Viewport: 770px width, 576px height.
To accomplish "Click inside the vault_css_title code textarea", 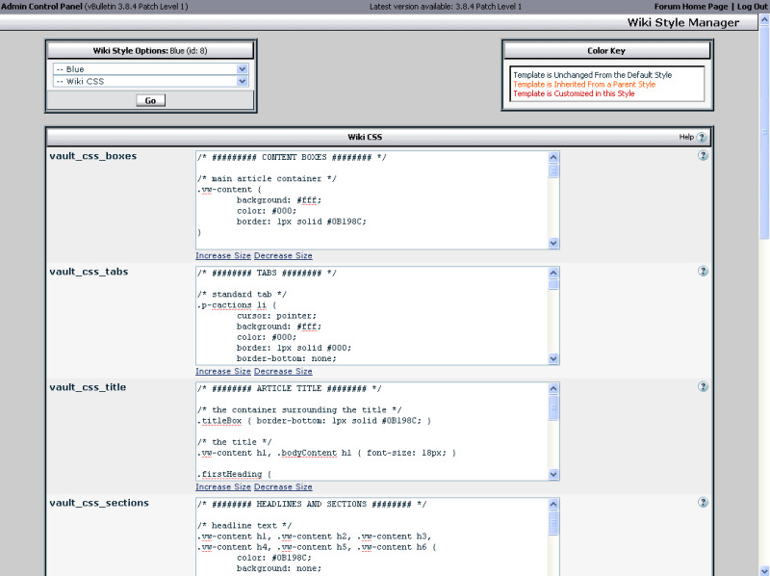I will click(371, 432).
